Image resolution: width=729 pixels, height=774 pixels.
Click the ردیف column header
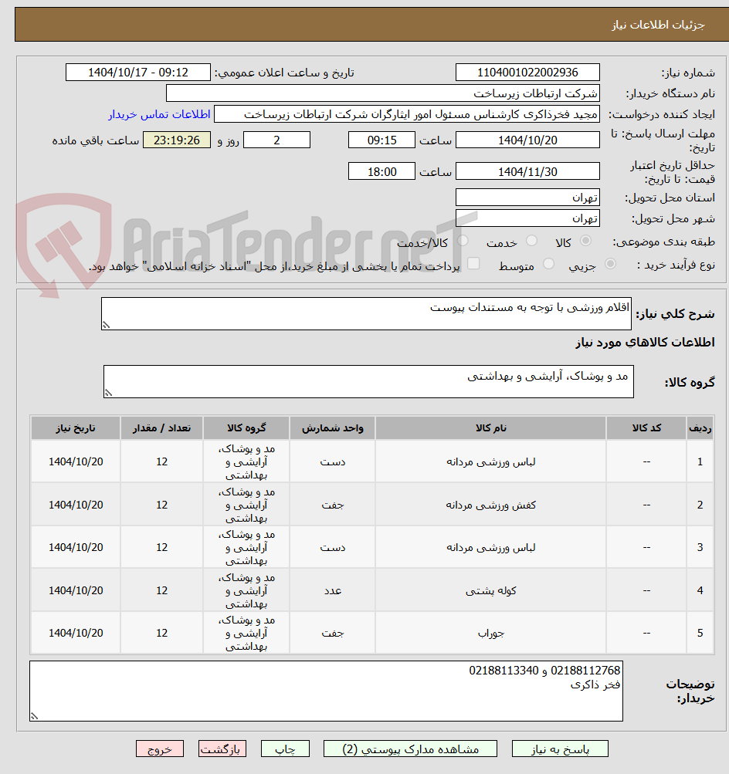(700, 428)
